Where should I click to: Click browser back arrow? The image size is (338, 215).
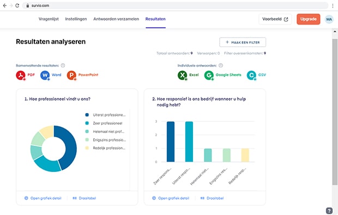pyautogui.click(x=5, y=5)
